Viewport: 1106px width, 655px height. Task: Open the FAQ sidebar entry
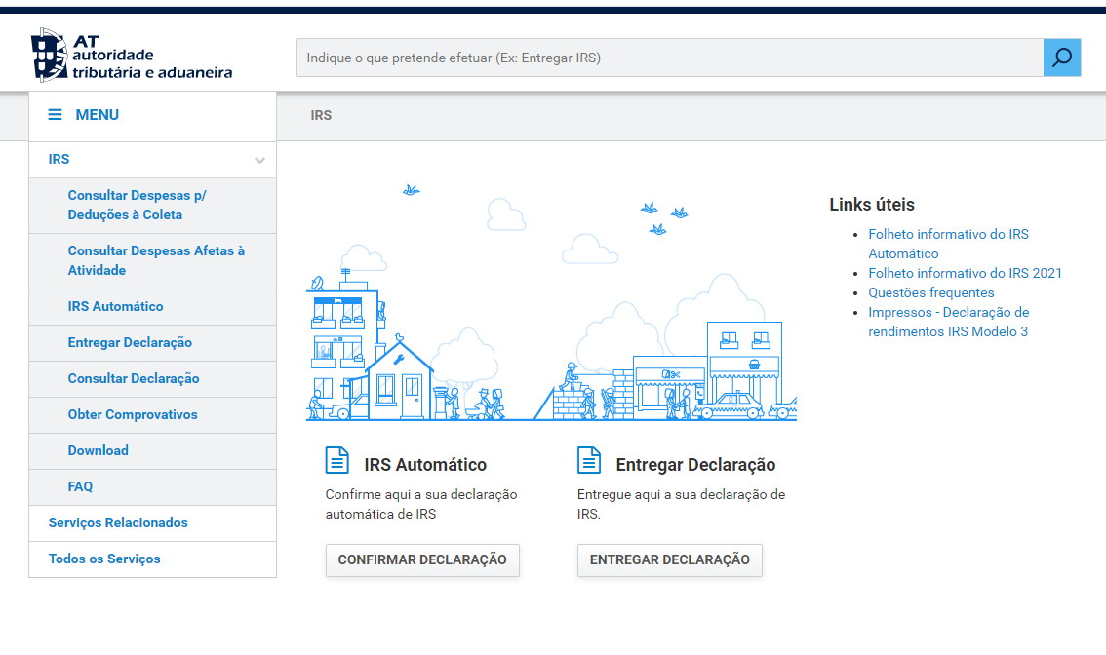(x=80, y=486)
